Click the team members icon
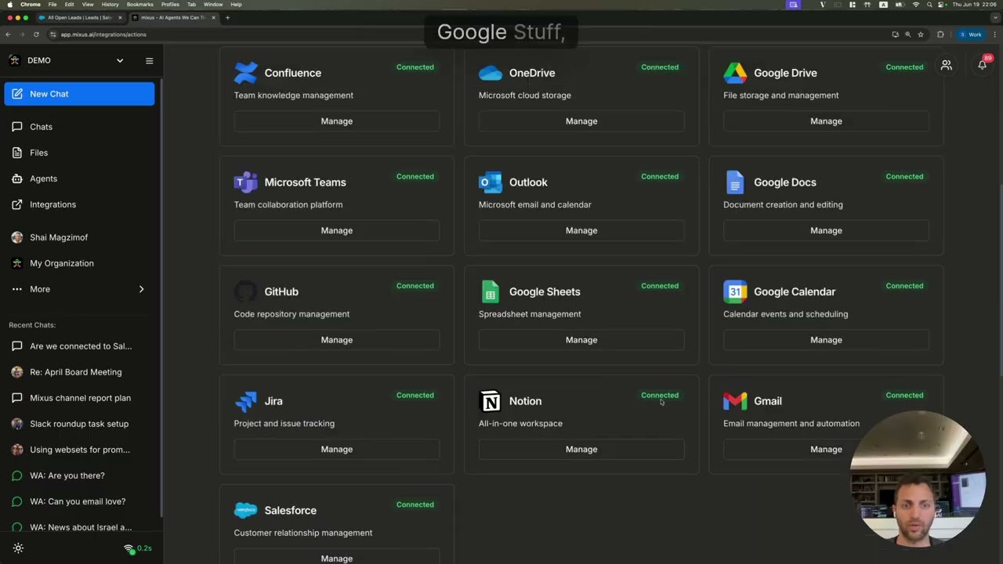The width and height of the screenshot is (1003, 564). pyautogui.click(x=947, y=65)
